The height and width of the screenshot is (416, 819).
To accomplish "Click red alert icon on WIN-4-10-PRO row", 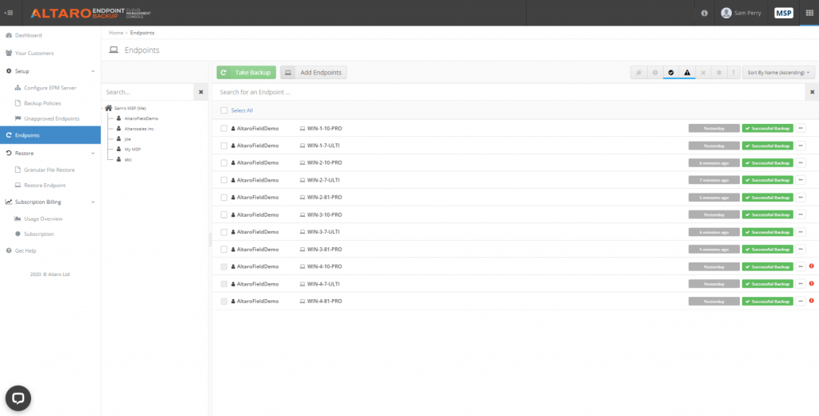I will (x=811, y=266).
